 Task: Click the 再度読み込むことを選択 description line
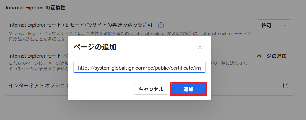[x=38, y=38]
